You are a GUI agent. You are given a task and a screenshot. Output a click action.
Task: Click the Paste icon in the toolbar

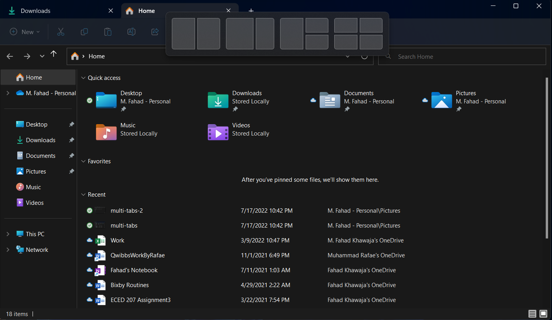coord(108,32)
